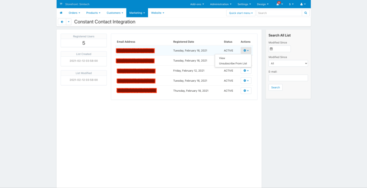Expand the dropdown caret beside back arrow
The image size is (367, 188).
68,22
